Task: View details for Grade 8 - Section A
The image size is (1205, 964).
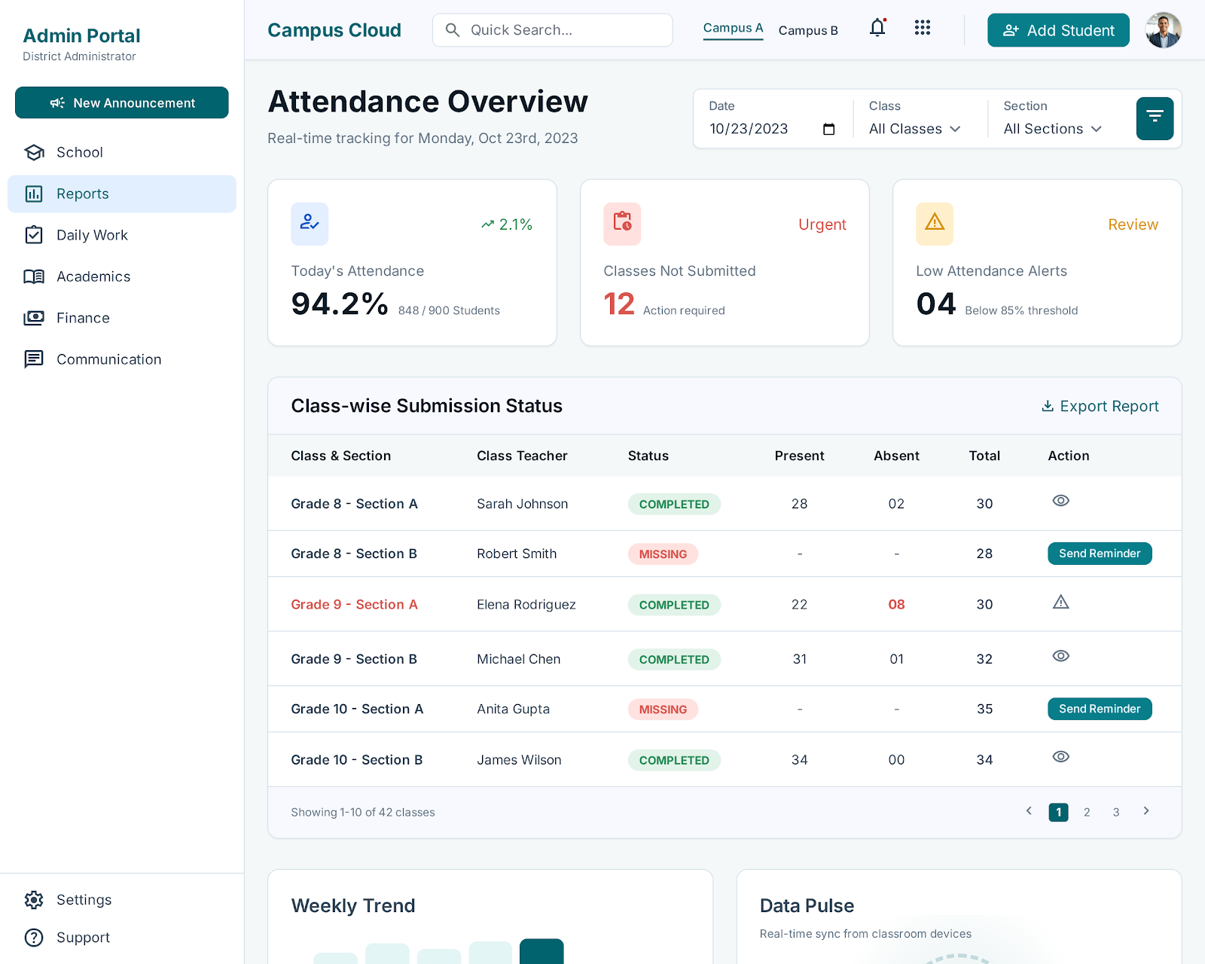Action: click(1061, 501)
